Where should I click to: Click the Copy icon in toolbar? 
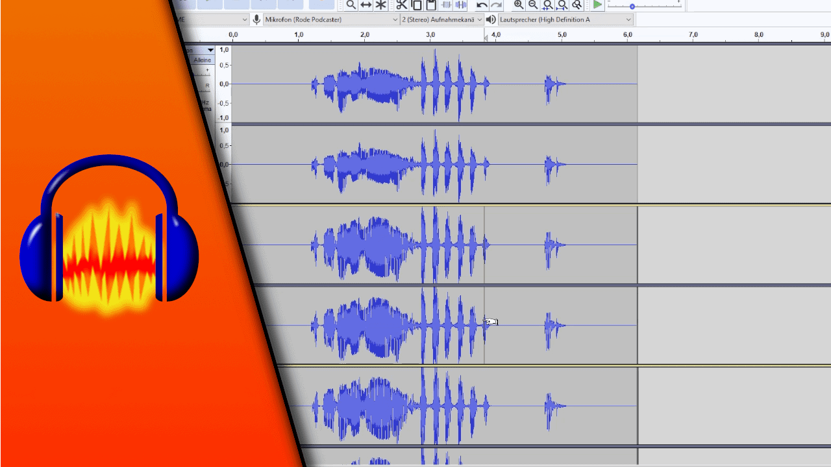coord(416,5)
